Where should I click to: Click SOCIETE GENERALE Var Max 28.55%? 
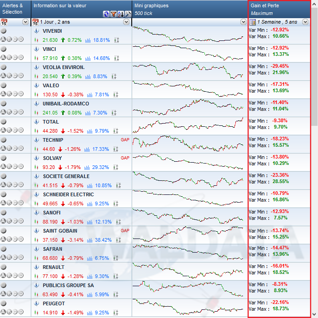(x=280, y=182)
